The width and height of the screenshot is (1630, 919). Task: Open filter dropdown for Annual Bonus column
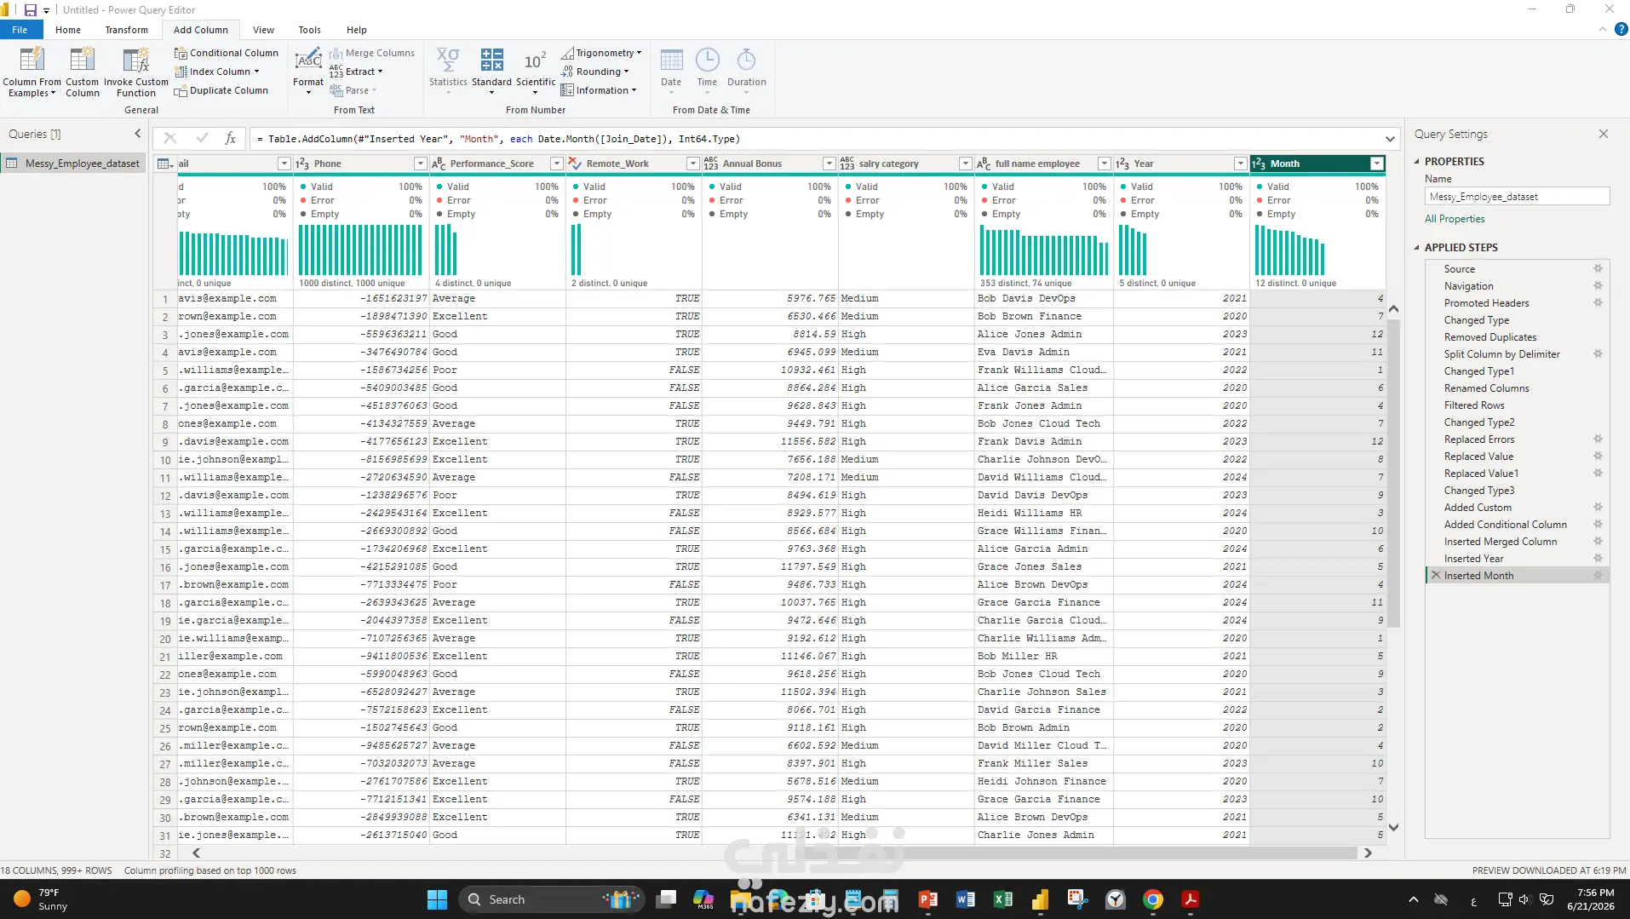[x=829, y=164]
